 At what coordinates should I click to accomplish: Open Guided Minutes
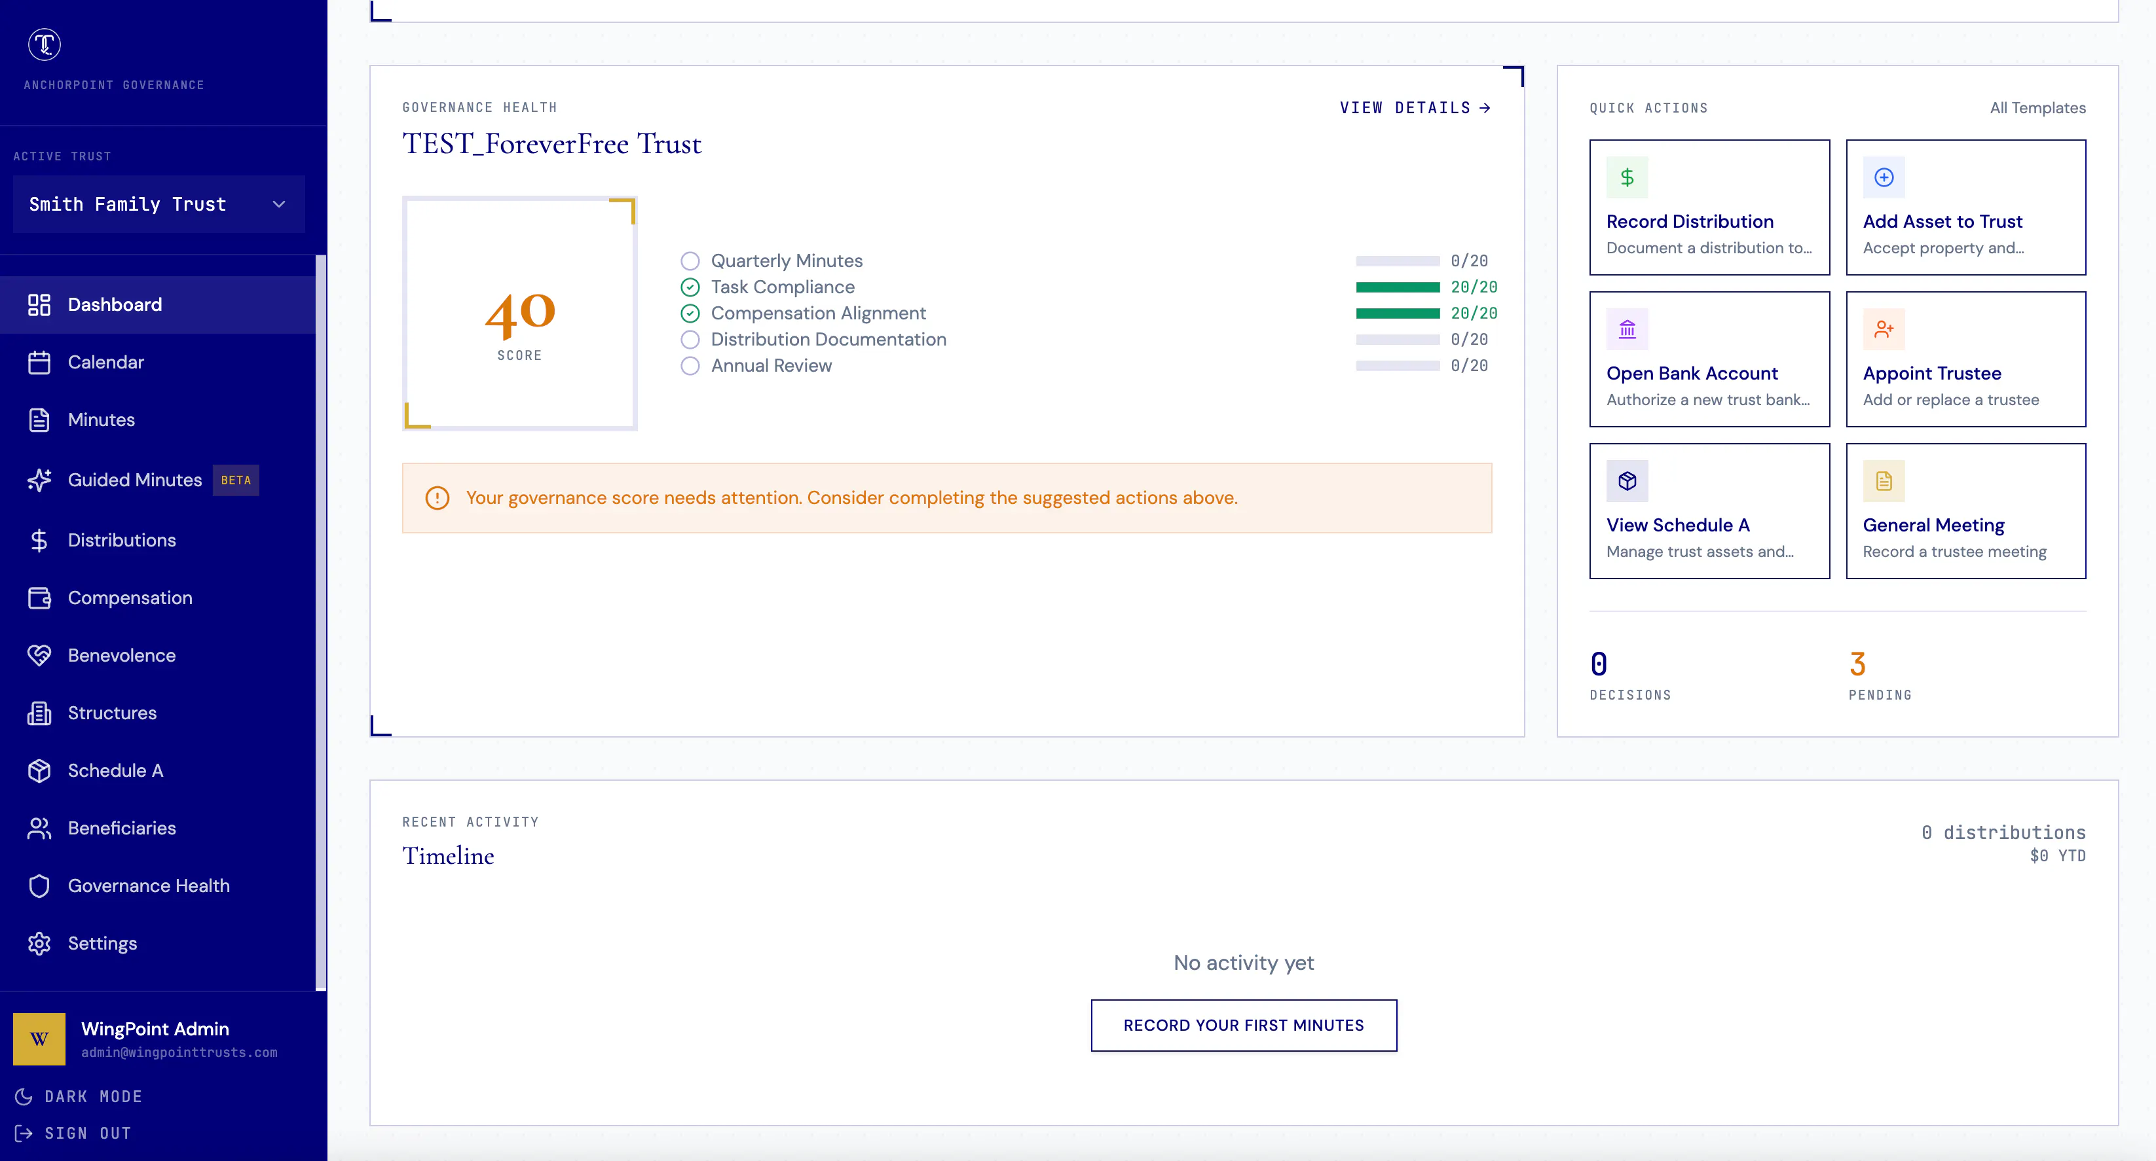[x=157, y=480]
